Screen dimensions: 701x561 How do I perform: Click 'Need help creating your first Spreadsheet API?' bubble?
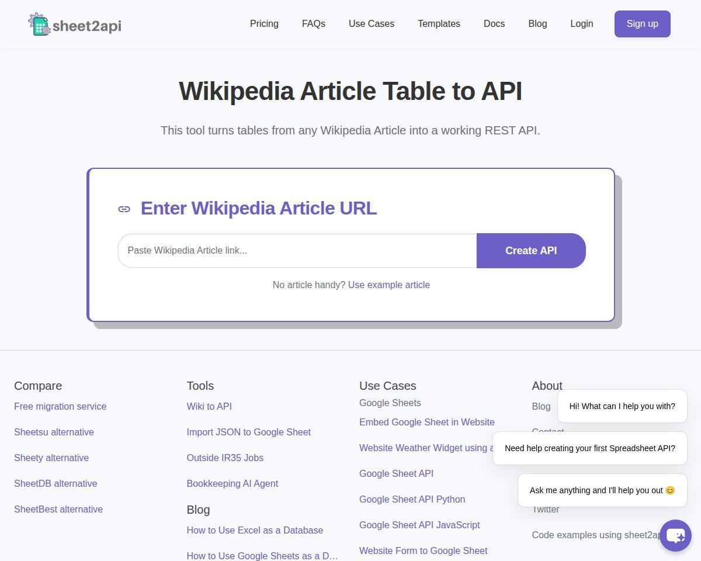click(590, 448)
